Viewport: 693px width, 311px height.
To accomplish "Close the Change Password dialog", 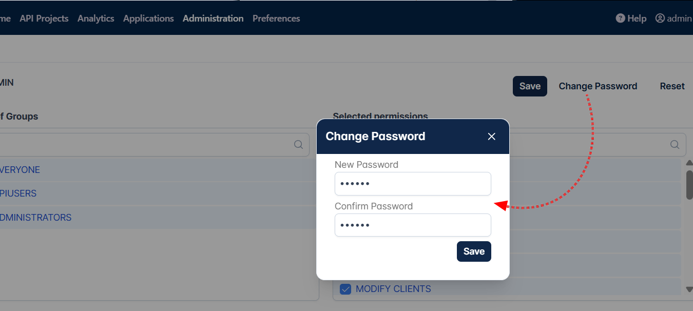I will click(x=492, y=137).
